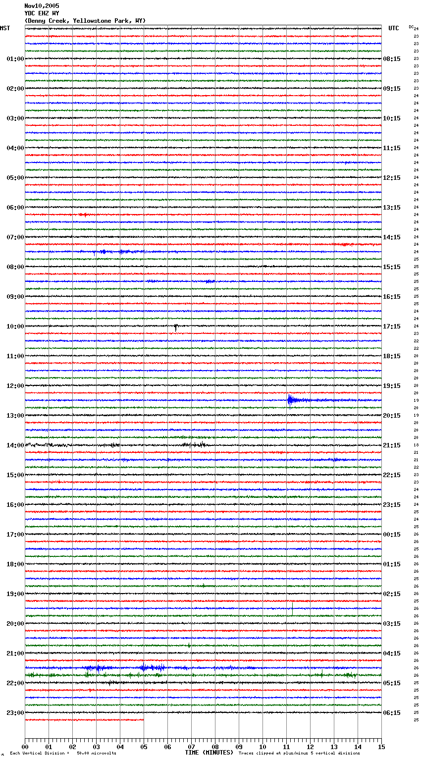Select the 08:00 MST row label
This screenshot has width=421, height=760.
[15, 267]
